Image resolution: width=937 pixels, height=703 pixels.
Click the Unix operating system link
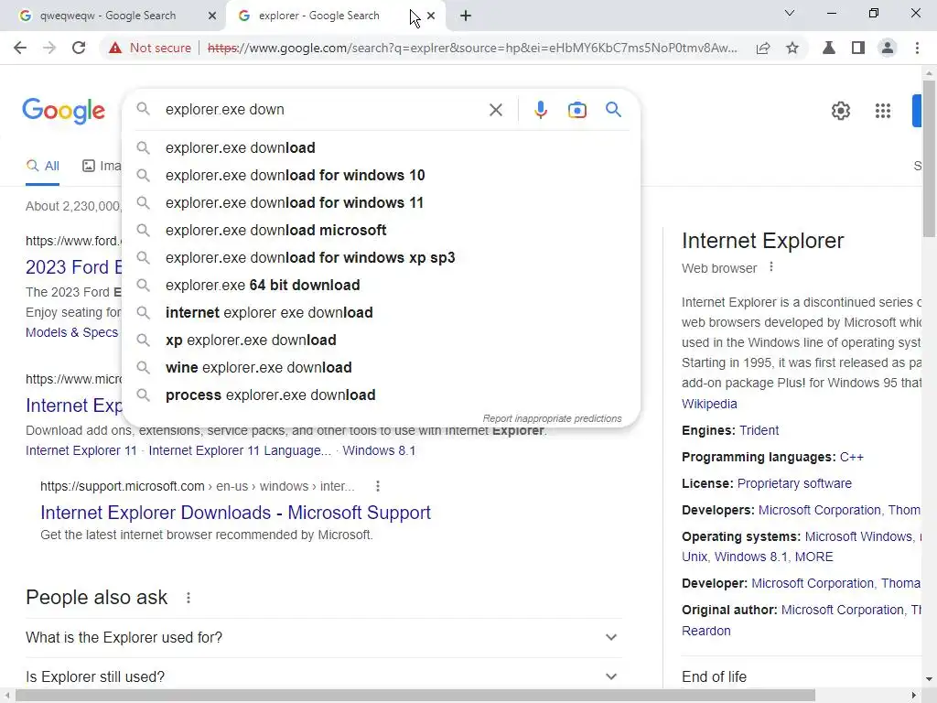tap(695, 557)
